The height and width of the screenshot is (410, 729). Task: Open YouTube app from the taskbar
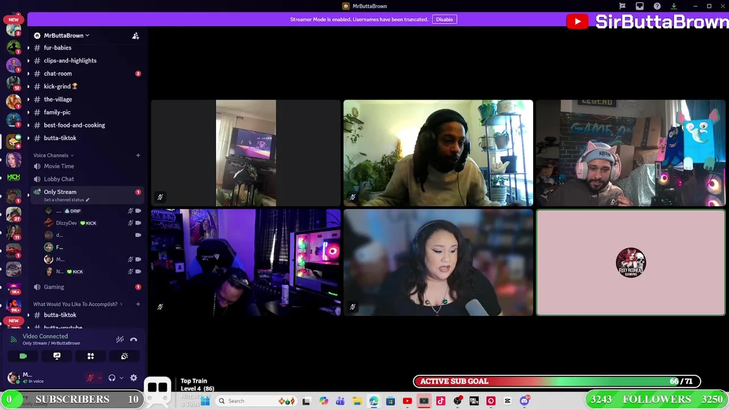click(407, 401)
